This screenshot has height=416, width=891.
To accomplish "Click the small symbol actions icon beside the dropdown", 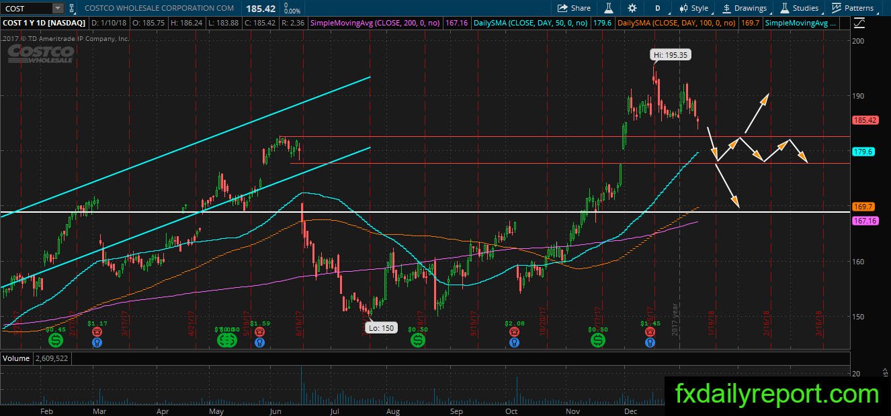I will tap(72, 8).
